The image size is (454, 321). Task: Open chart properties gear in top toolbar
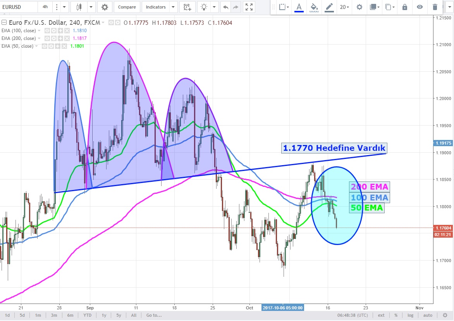click(105, 7)
